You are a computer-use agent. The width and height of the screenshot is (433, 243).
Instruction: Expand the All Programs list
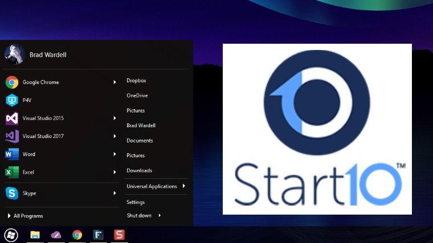point(9,216)
